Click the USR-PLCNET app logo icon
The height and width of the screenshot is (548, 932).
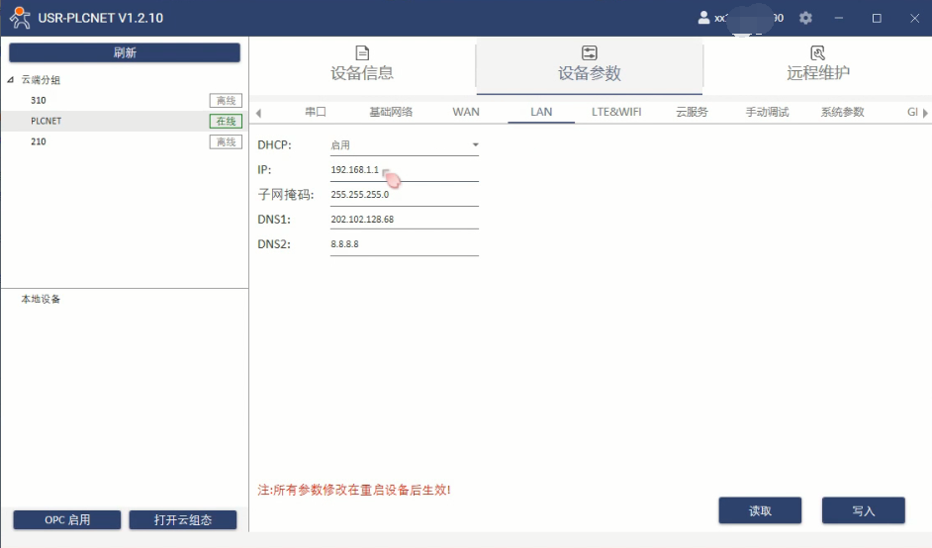coord(19,18)
